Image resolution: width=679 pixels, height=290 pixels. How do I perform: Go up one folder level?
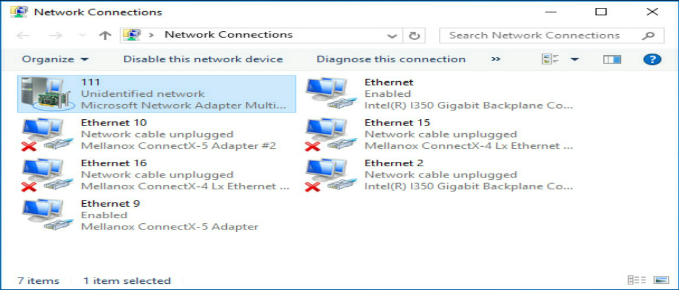pos(105,35)
